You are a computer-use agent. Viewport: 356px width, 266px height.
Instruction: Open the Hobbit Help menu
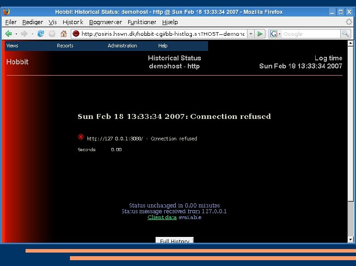click(163, 46)
